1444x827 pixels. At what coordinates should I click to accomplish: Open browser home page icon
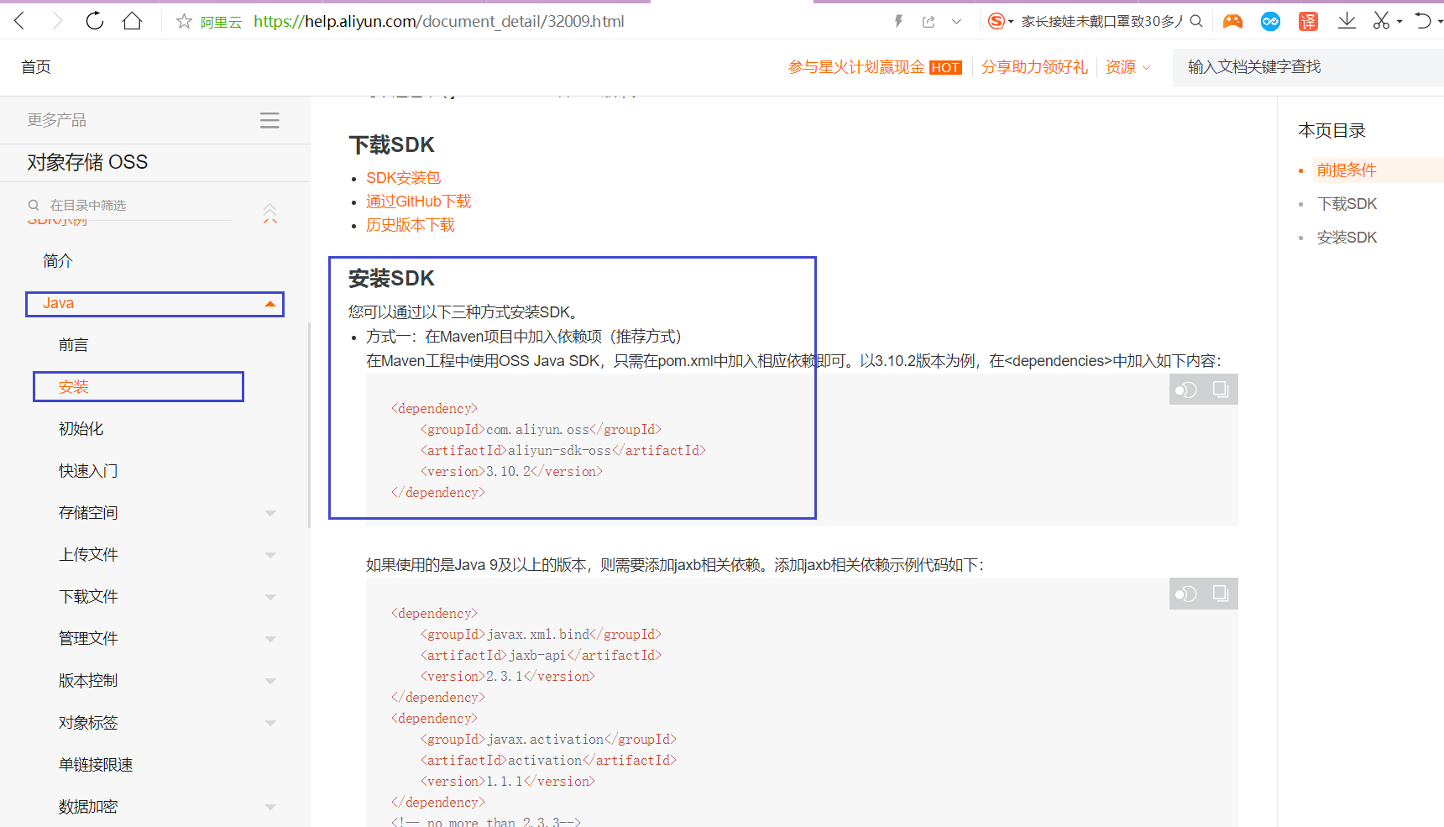[x=132, y=21]
